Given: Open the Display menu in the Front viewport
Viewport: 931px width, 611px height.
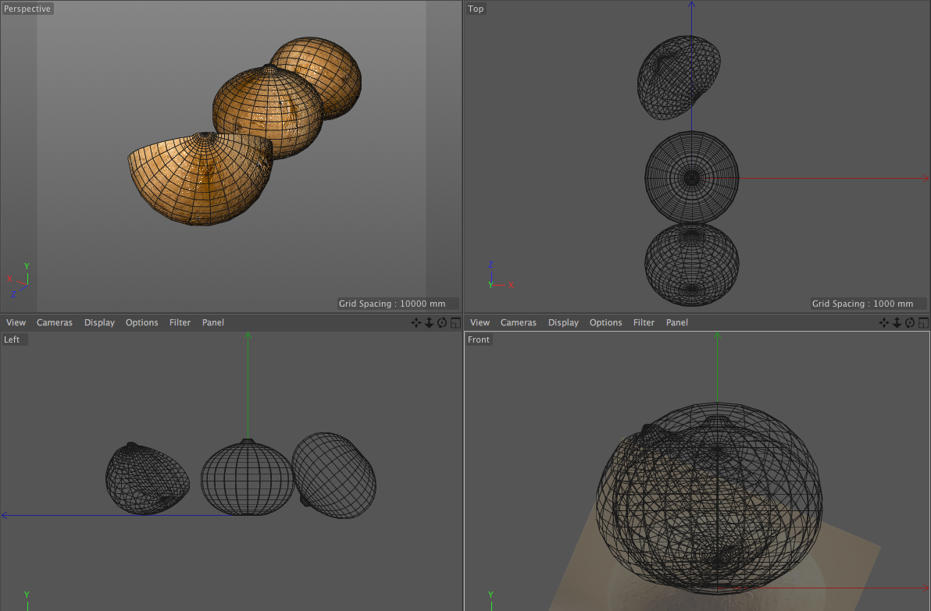Looking at the screenshot, I should (x=563, y=322).
